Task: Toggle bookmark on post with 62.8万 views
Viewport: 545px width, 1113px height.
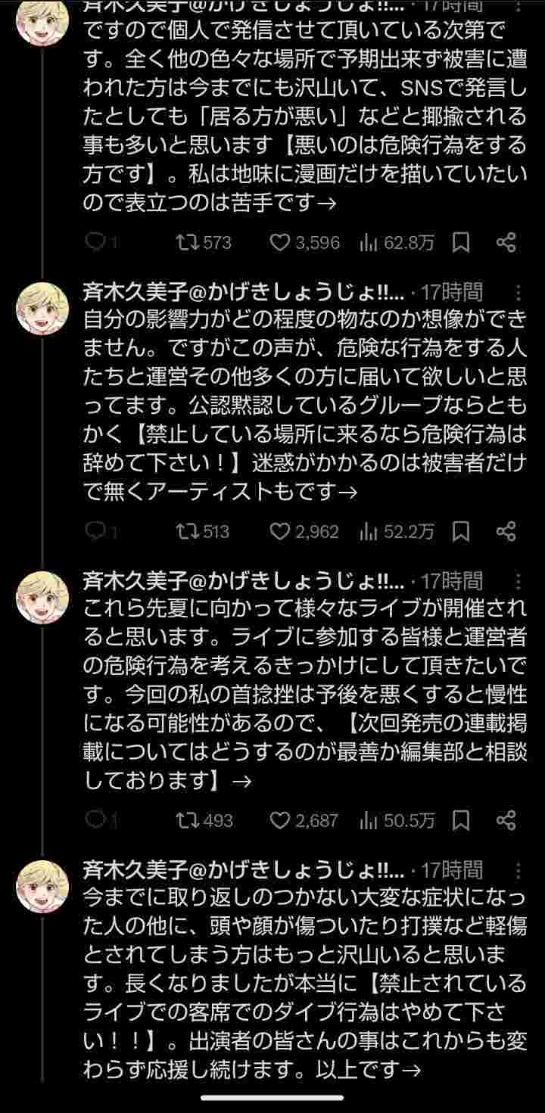Action: pyautogui.click(x=461, y=242)
